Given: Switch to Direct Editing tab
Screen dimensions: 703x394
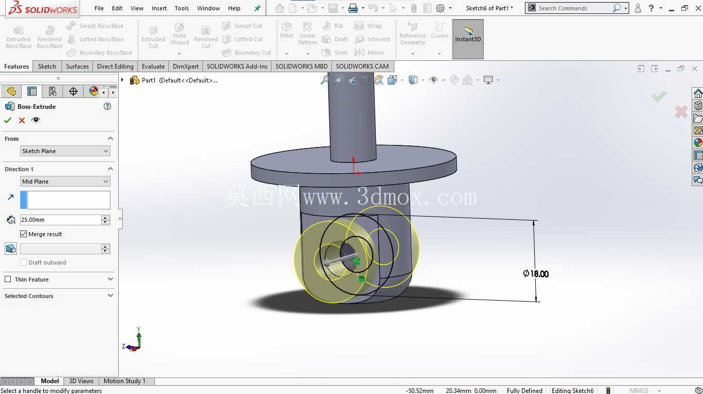Looking at the screenshot, I should click(115, 66).
